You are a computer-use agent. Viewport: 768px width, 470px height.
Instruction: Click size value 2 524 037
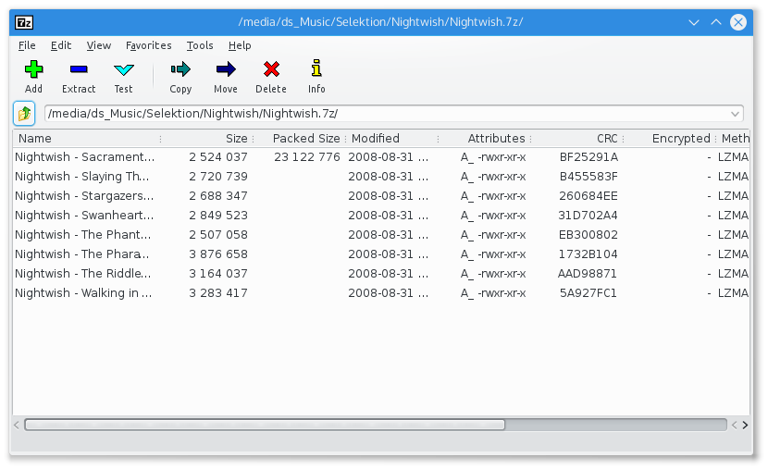tap(218, 157)
